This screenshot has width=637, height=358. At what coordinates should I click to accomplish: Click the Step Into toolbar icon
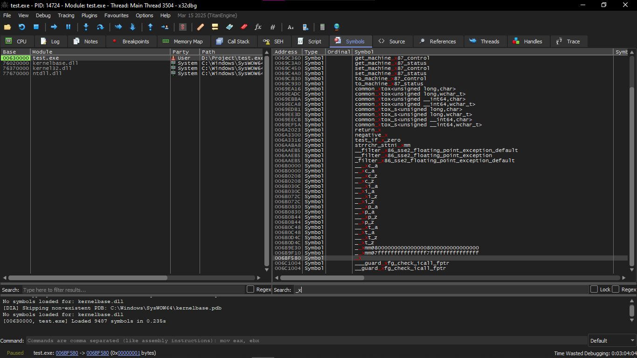[86, 27]
